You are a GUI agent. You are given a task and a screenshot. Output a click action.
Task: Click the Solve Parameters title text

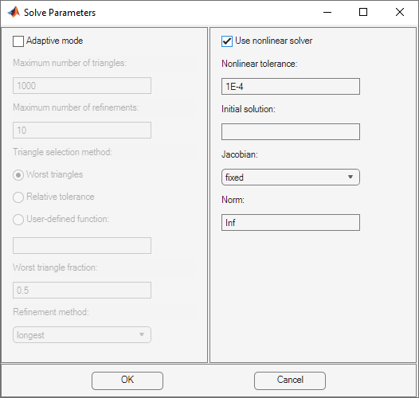(x=60, y=13)
